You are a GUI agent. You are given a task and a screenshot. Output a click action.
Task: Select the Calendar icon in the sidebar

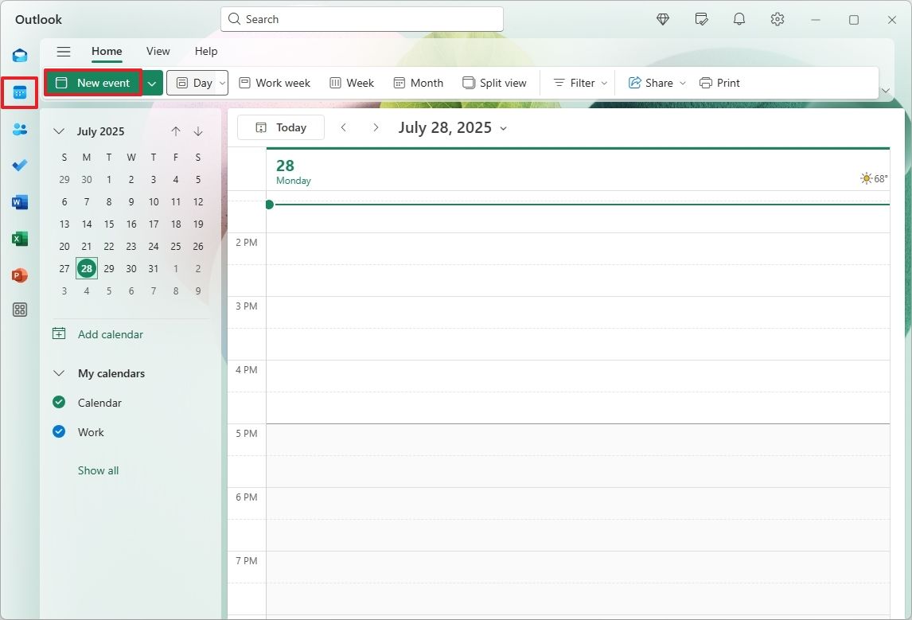click(x=19, y=92)
